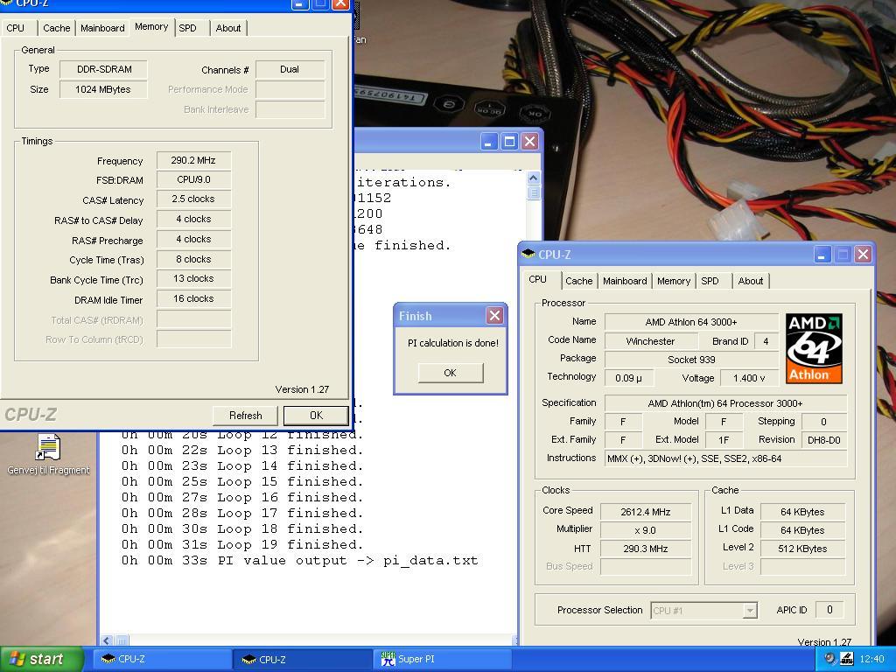Click the Revision value DH8-D0
This screenshot has width=896, height=672.
(824, 440)
